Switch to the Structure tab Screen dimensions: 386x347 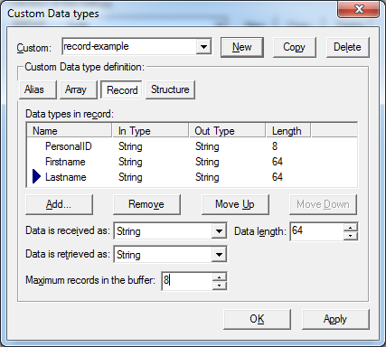click(170, 89)
